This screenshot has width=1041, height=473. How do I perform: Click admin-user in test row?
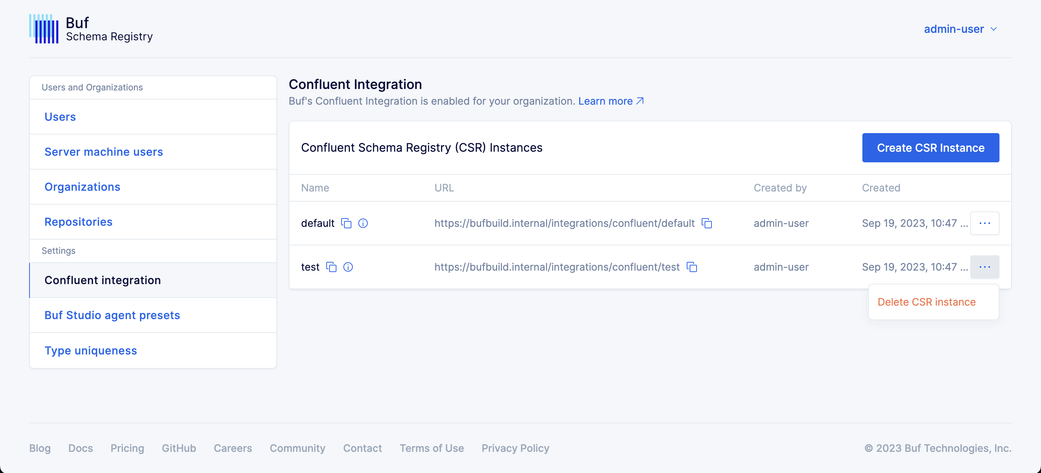(781, 267)
